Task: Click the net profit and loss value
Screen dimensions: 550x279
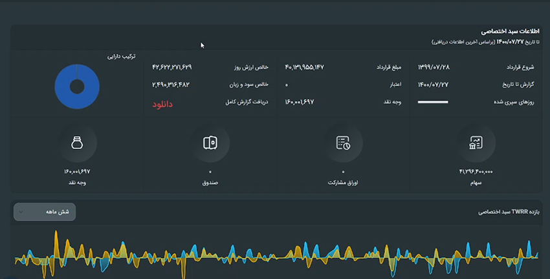Action: (x=171, y=85)
